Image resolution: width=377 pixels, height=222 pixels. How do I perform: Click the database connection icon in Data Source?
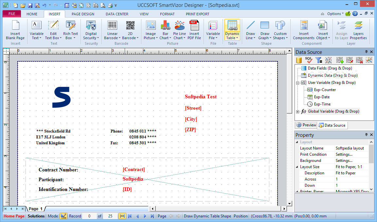coord(299,60)
